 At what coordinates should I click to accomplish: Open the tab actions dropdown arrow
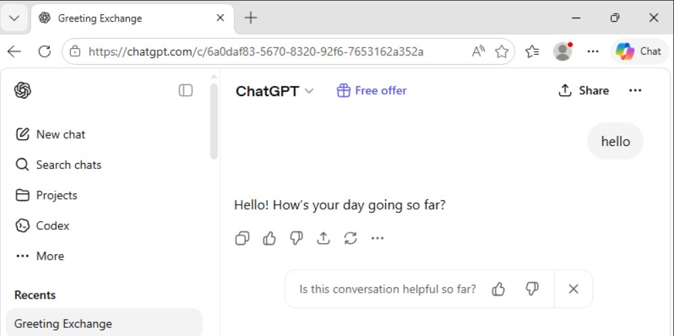[x=14, y=18]
